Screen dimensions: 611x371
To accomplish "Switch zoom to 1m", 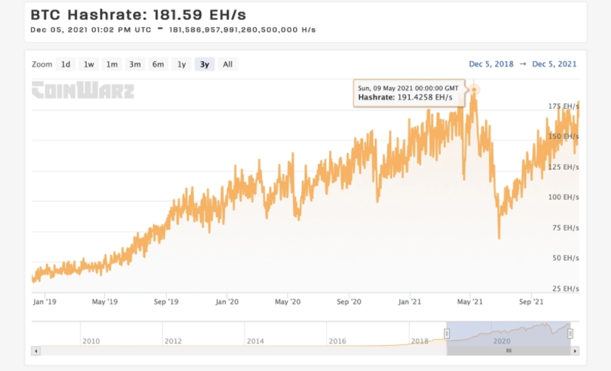I will 112,64.
